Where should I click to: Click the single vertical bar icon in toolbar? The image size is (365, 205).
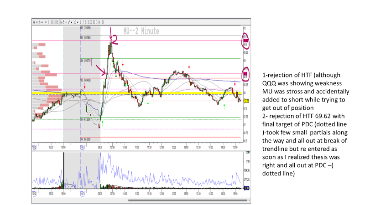[48, 22]
